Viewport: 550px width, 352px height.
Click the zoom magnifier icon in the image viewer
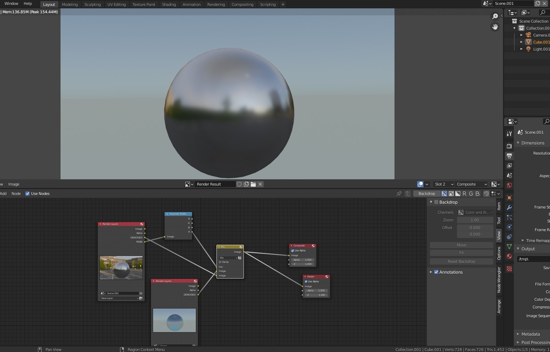point(495,16)
